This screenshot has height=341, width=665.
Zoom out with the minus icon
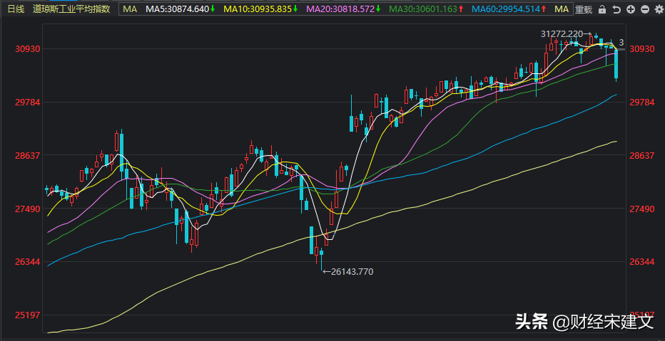644,9
